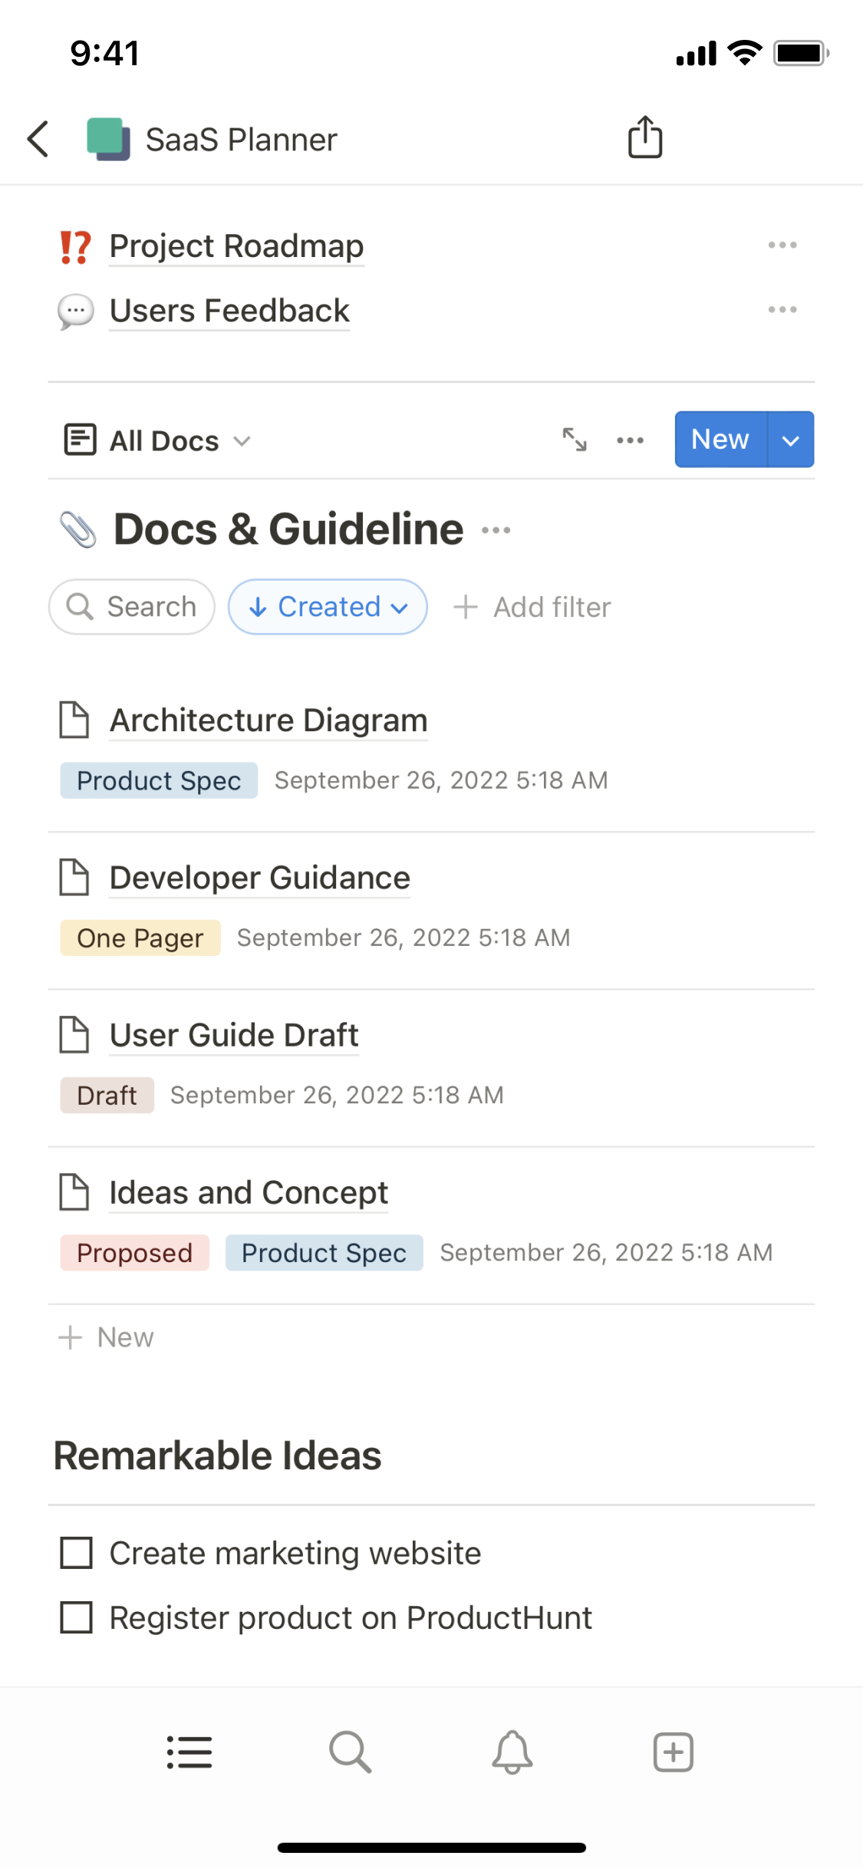Tap the back arrow icon
863x1869 pixels.
pos(38,139)
